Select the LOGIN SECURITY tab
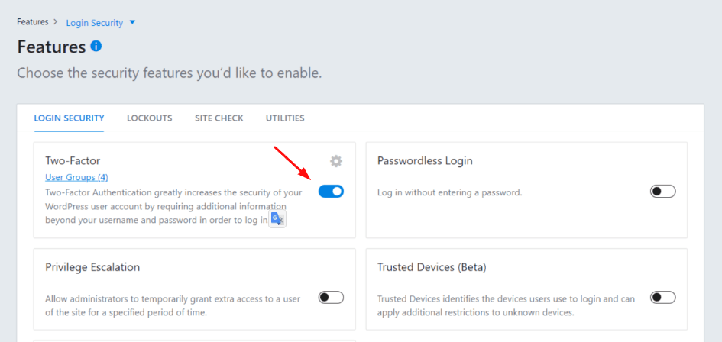This screenshot has width=722, height=342. click(x=69, y=118)
